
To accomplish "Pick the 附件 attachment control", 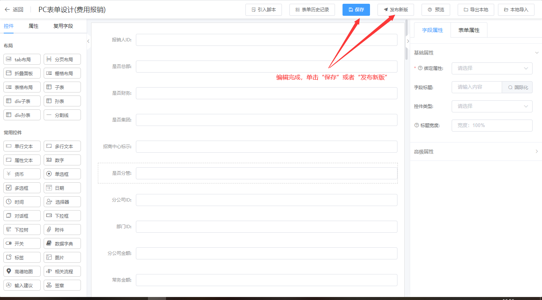I will [62, 230].
